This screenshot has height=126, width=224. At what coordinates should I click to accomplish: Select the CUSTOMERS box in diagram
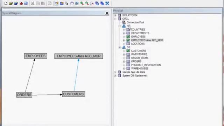point(73,94)
